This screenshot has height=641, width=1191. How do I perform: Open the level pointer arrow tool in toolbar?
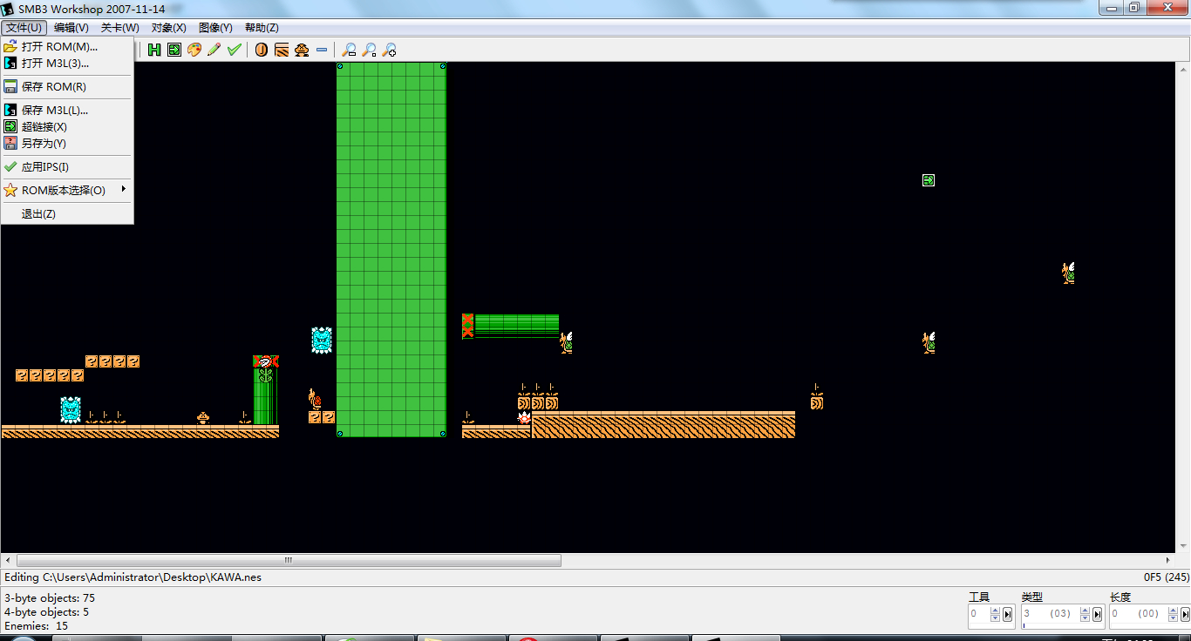click(x=174, y=50)
